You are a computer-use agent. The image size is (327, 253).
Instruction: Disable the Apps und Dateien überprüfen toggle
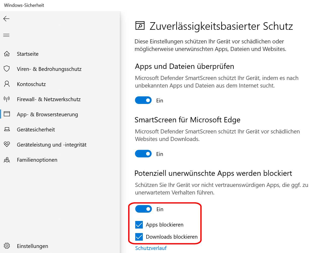143,100
